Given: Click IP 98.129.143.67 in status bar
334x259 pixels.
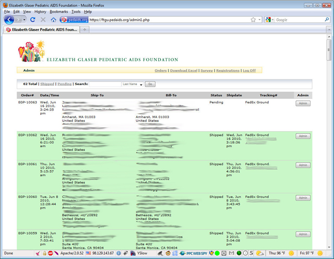Looking at the screenshot, I should click(x=103, y=253).
